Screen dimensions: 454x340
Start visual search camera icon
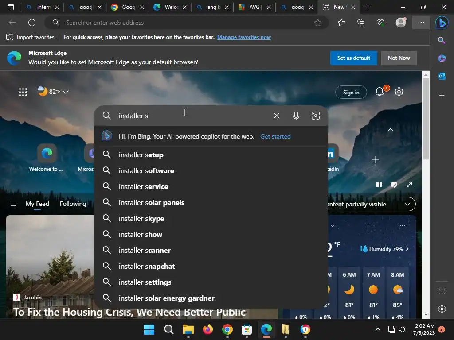click(x=315, y=116)
